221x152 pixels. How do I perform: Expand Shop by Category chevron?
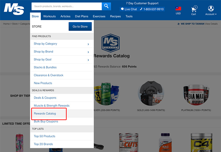[88, 44]
